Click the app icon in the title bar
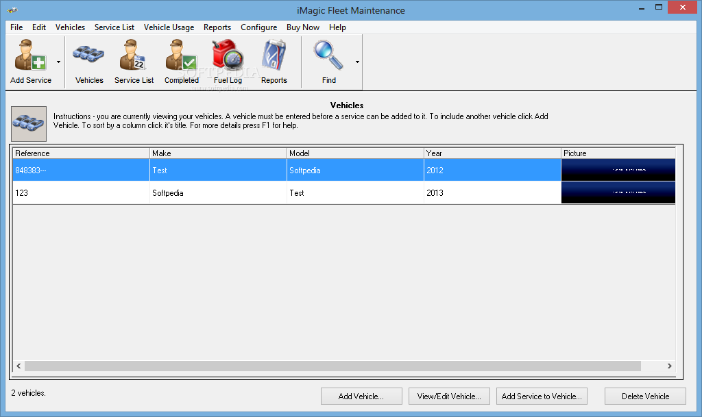 point(12,10)
